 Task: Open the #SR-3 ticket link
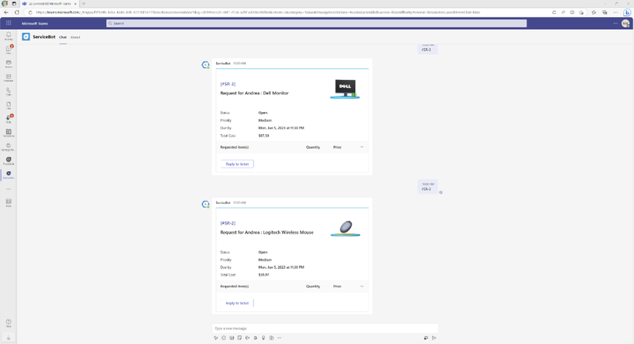[x=227, y=84]
